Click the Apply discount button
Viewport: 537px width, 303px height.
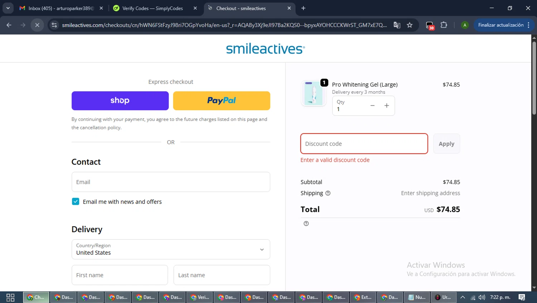click(x=446, y=144)
